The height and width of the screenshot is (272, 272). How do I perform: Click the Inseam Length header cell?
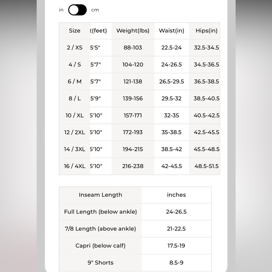(x=100, y=195)
